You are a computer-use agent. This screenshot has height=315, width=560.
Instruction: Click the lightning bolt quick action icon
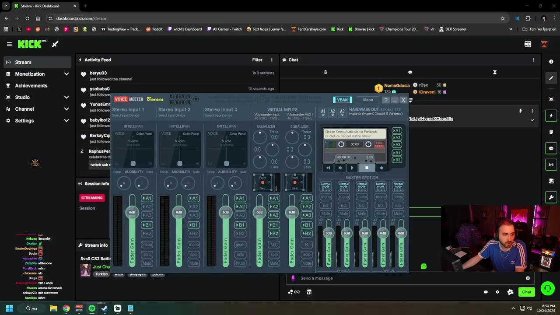tap(551, 116)
